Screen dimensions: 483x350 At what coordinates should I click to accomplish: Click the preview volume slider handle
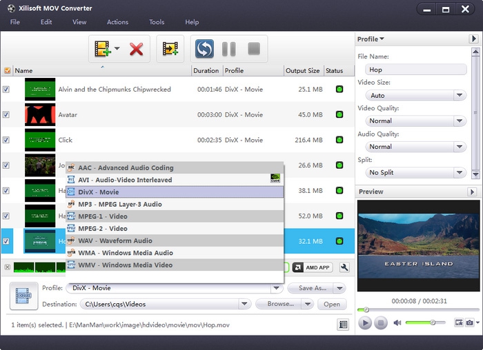tap(433, 322)
